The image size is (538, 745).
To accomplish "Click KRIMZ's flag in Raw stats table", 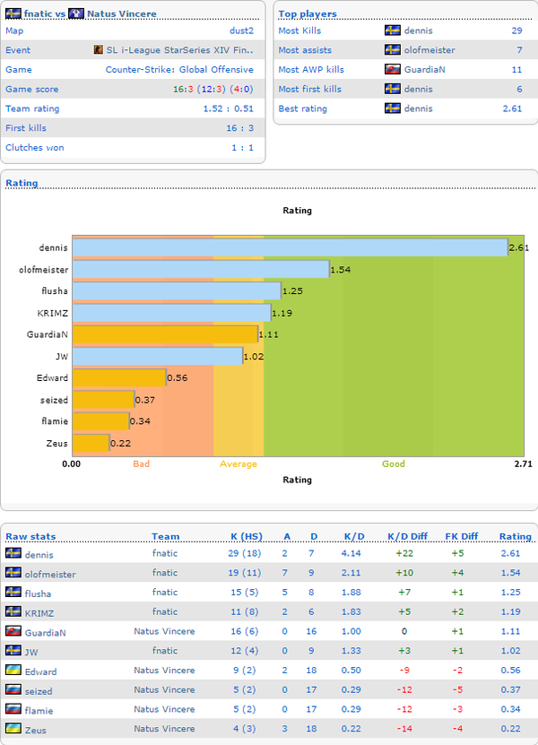I will tap(13, 611).
